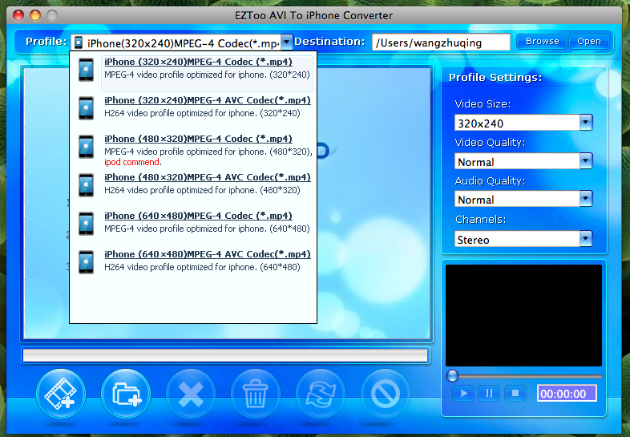Click the Open destination button
The image size is (630, 437).
pos(588,42)
